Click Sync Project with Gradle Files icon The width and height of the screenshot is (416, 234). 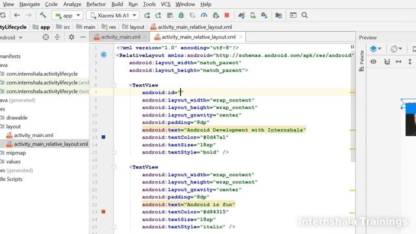pyautogui.click(x=241, y=16)
